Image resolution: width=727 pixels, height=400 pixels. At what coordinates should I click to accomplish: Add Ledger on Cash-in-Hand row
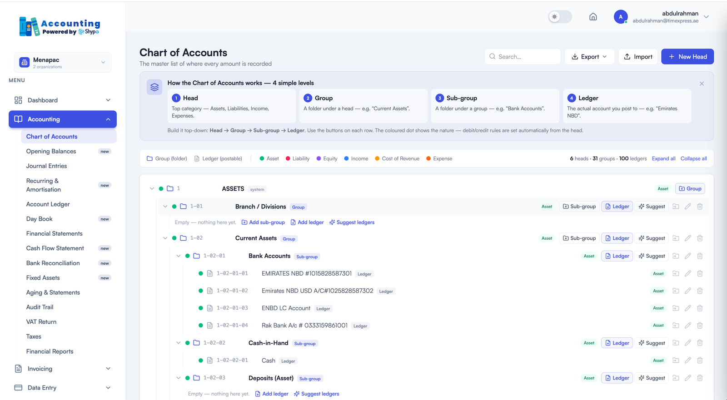(x=617, y=343)
